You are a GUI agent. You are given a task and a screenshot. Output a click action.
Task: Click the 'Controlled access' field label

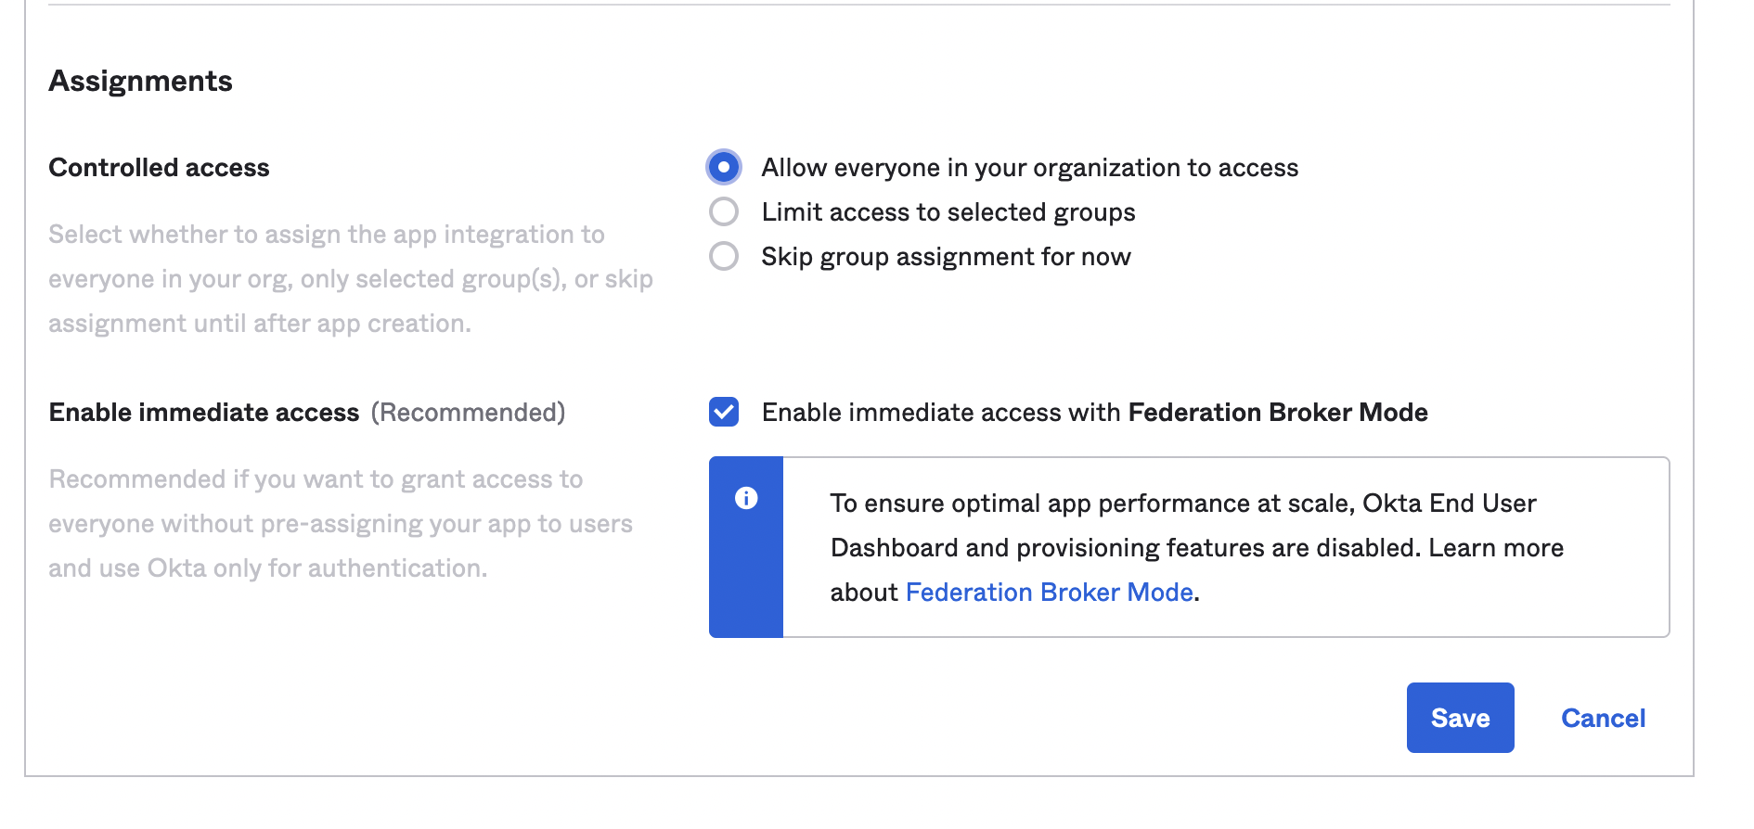pyautogui.click(x=159, y=168)
